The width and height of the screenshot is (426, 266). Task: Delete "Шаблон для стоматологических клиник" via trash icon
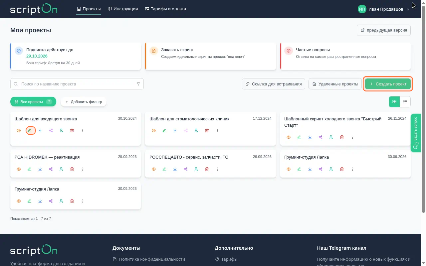[207, 131]
